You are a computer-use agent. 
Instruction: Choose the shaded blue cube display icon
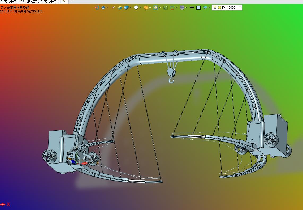click(x=126, y=7)
